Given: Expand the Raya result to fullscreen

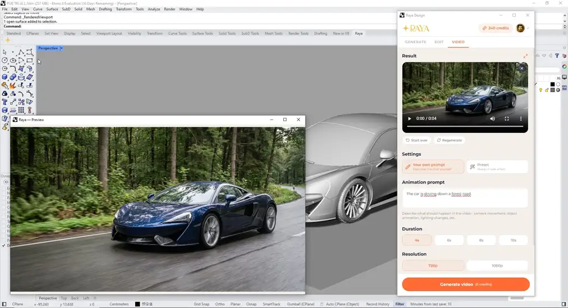Looking at the screenshot, I should (525, 56).
